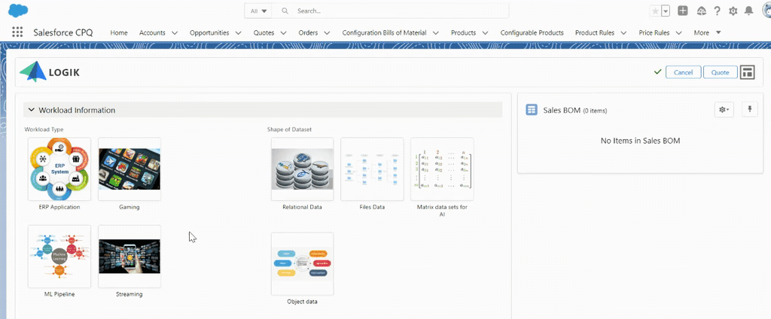Open the Configurable Products tab
The image size is (771, 319).
pos(532,33)
